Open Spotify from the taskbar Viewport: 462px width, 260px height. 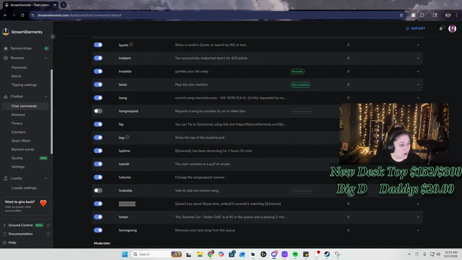click(295, 254)
